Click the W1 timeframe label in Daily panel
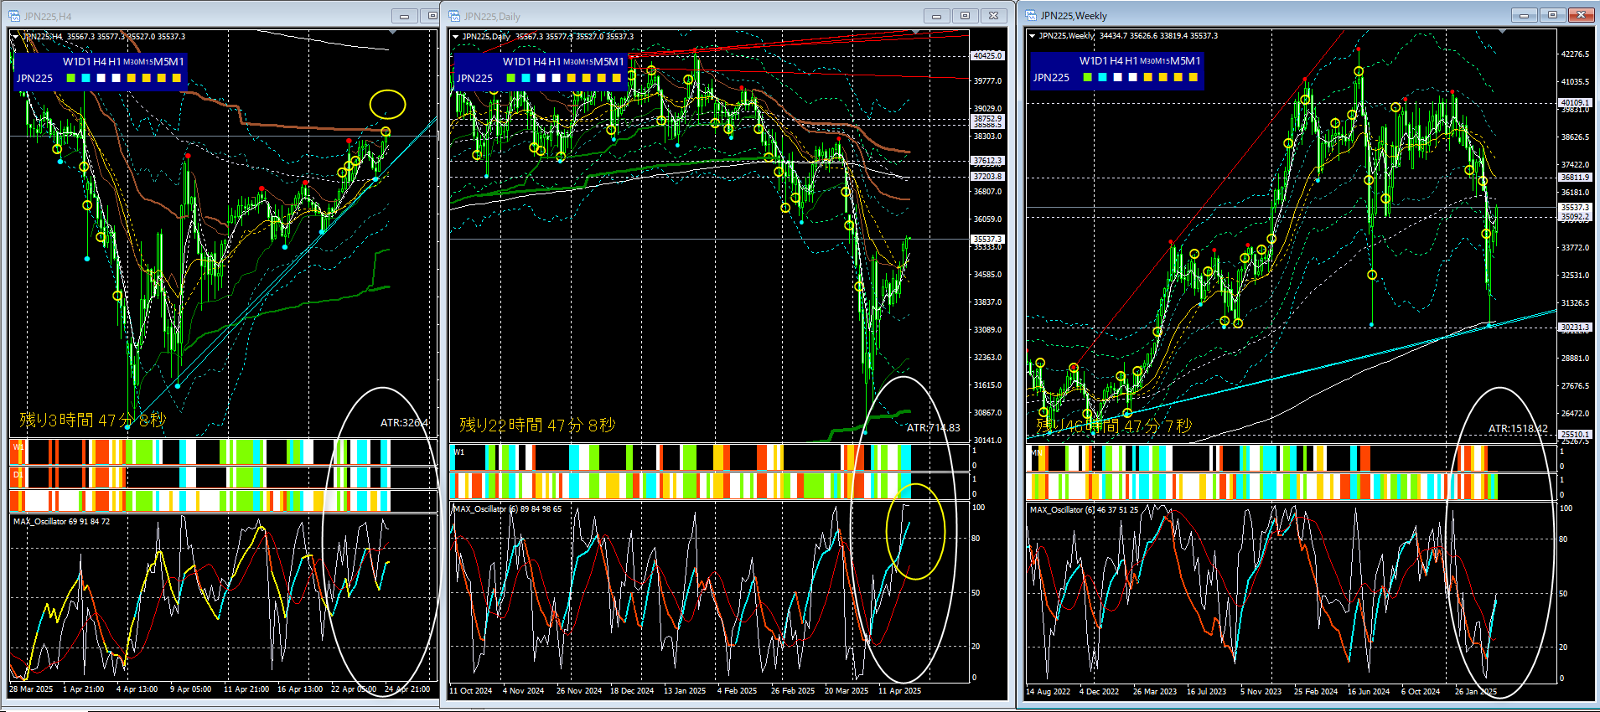 510,61
